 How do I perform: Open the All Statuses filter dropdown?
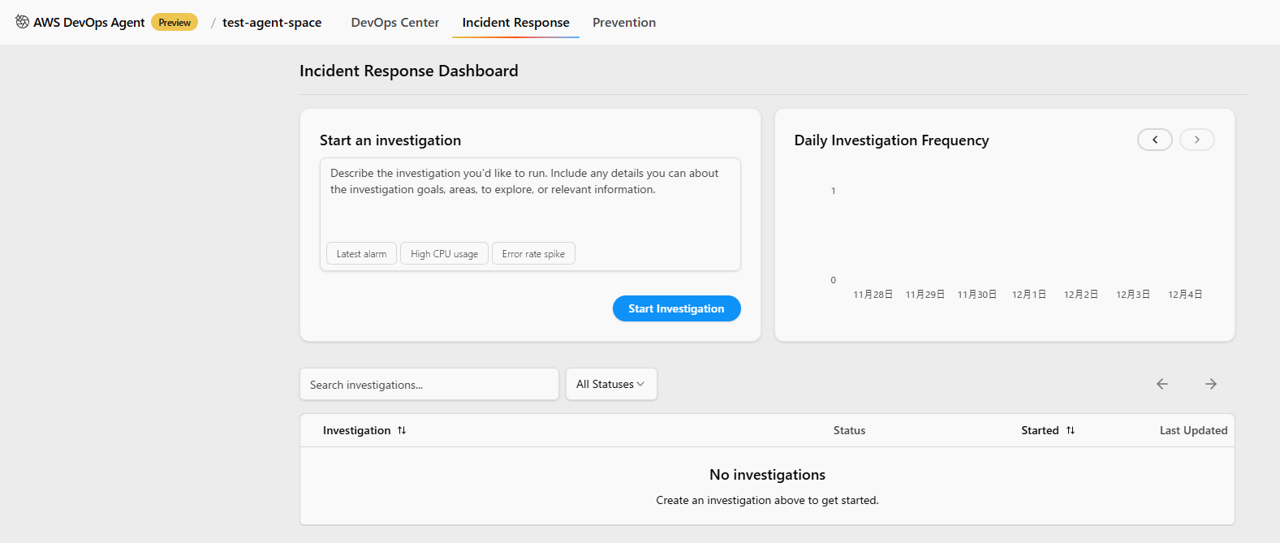pyautogui.click(x=611, y=384)
